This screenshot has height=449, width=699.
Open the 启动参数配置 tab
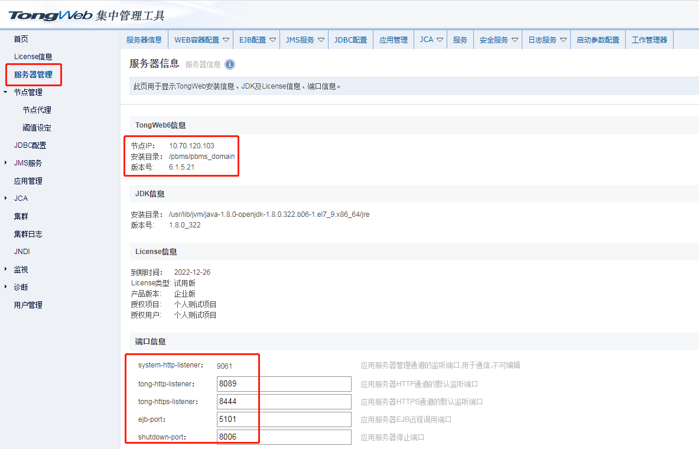pyautogui.click(x=598, y=40)
